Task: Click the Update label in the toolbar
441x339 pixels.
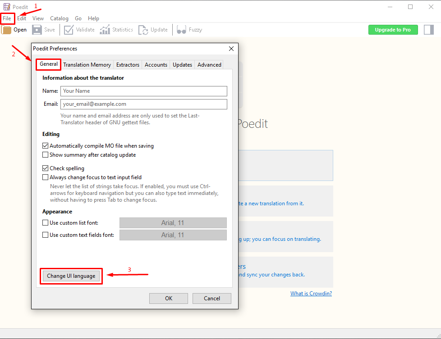Action: pyautogui.click(x=159, y=30)
